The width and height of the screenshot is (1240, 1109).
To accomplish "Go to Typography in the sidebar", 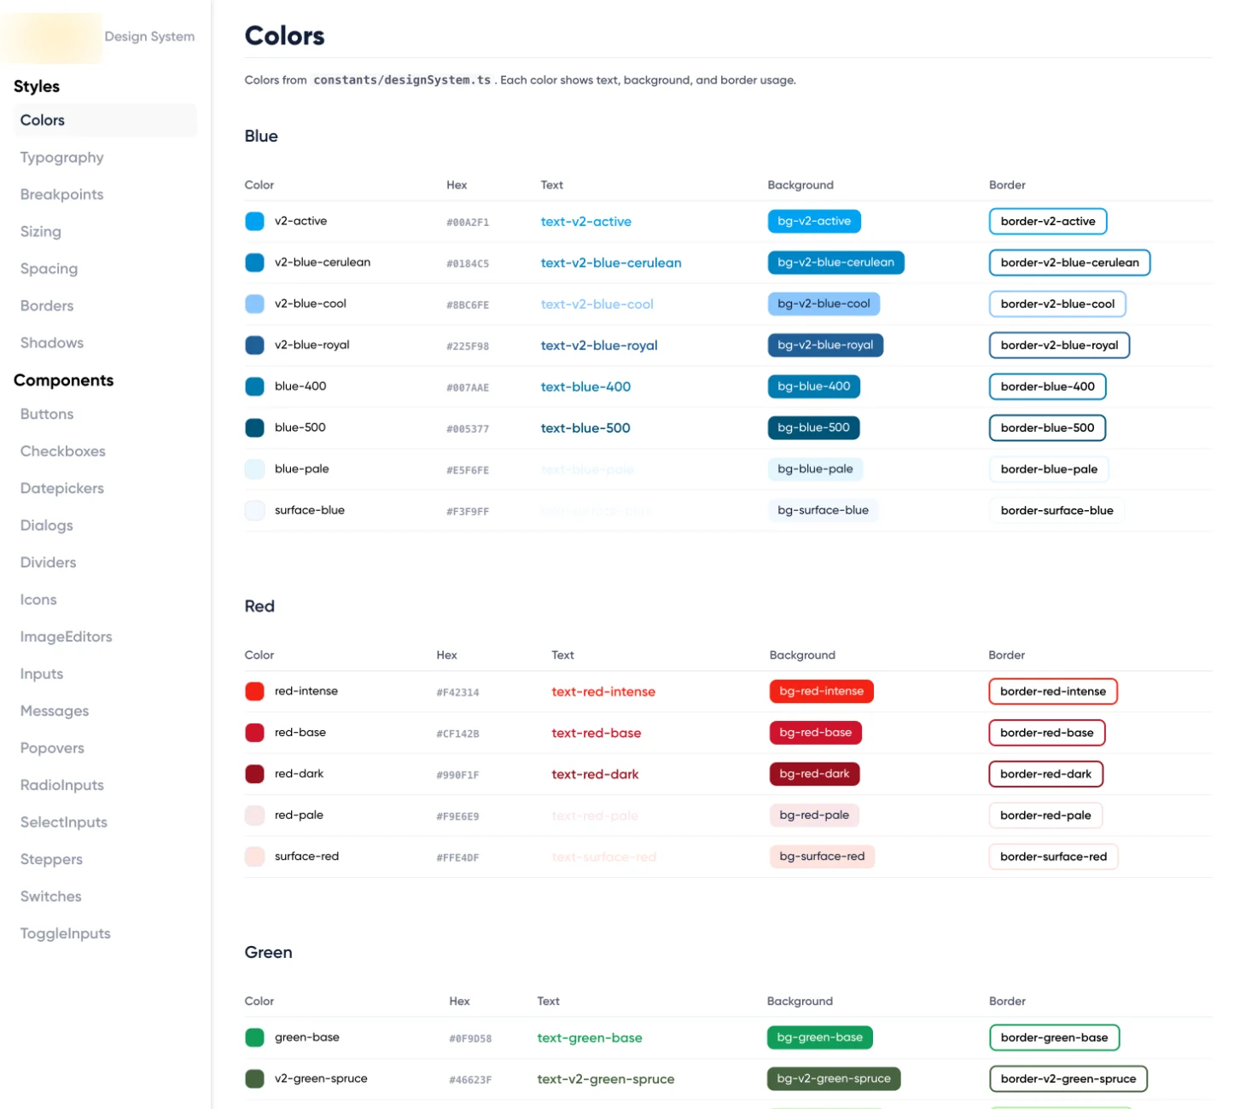I will [x=61, y=158].
